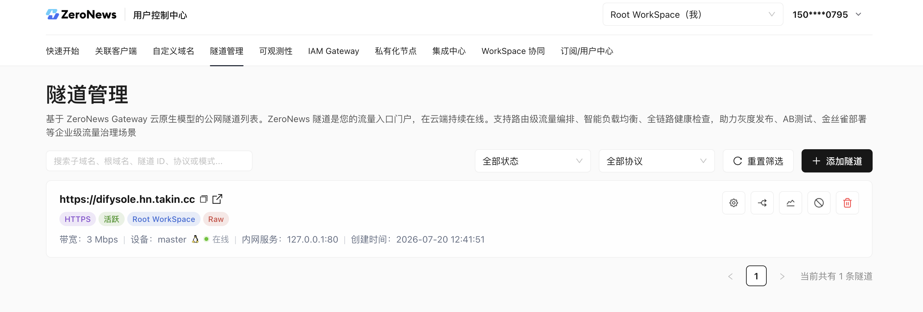Click the 当前共有 1 条隧道 count text
This screenshot has height=312, width=923.
coord(836,276)
